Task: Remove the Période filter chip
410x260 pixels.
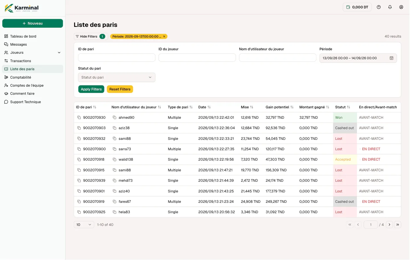Action: click(164, 36)
